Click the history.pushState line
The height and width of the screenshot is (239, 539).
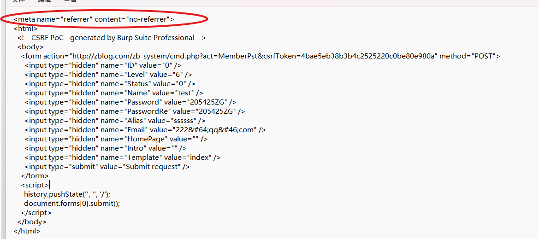(x=67, y=194)
